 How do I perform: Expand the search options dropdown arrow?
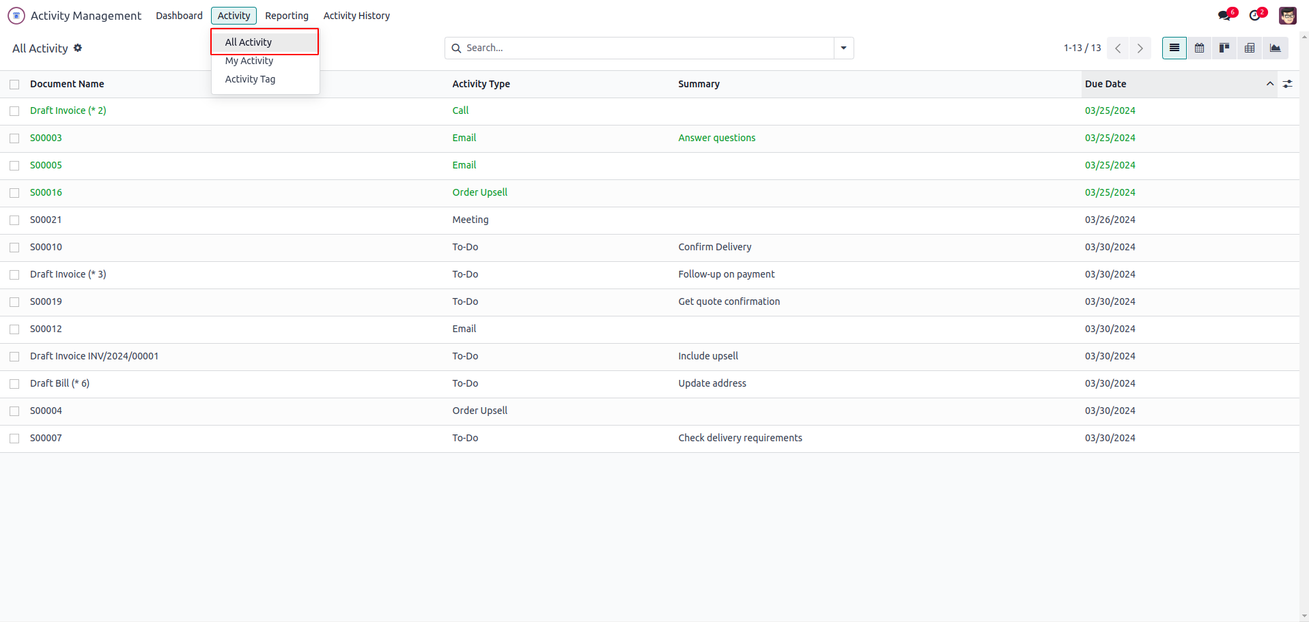pyautogui.click(x=843, y=48)
